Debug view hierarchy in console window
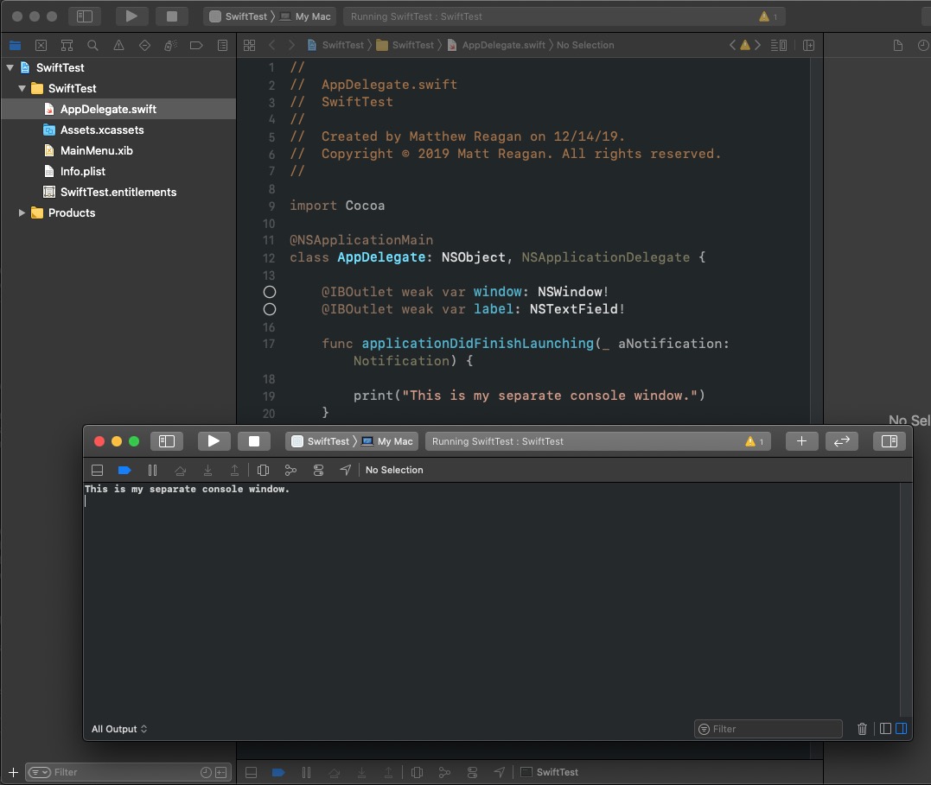 click(263, 470)
